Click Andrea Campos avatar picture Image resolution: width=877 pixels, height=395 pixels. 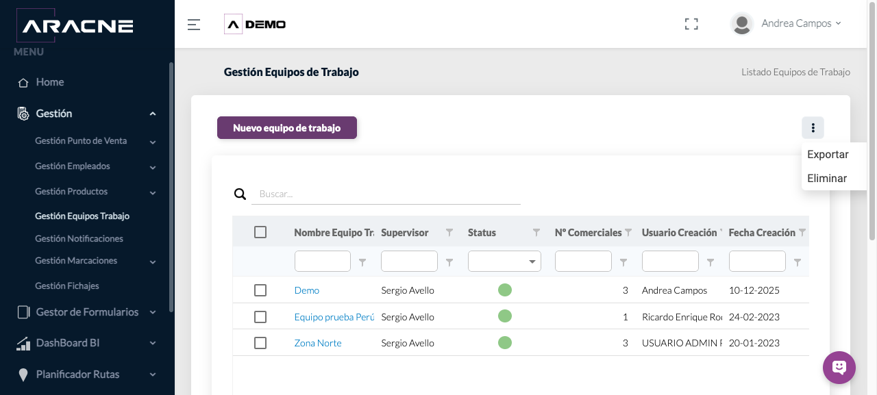742,24
